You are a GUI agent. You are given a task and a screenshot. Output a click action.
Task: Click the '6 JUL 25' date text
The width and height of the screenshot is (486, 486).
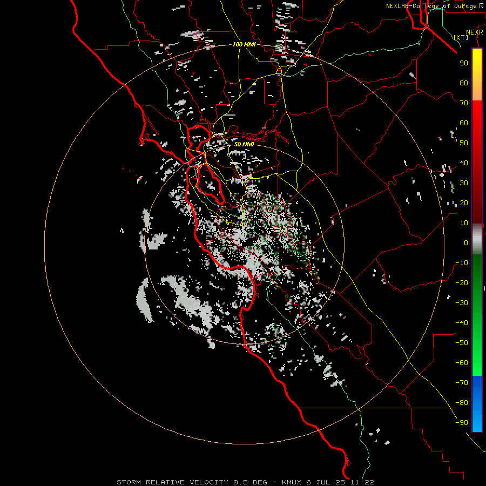(326, 482)
